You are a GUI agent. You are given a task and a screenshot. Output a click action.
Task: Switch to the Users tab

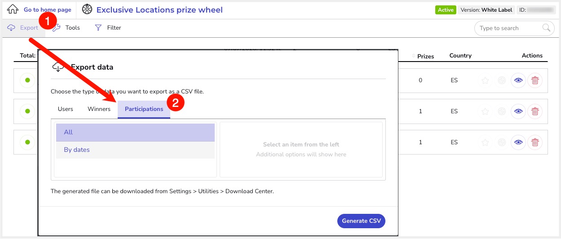tap(66, 109)
